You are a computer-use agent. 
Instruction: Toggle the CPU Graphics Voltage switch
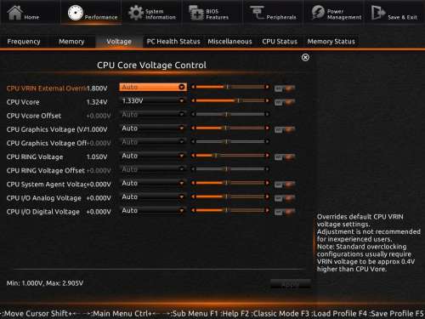point(285,130)
